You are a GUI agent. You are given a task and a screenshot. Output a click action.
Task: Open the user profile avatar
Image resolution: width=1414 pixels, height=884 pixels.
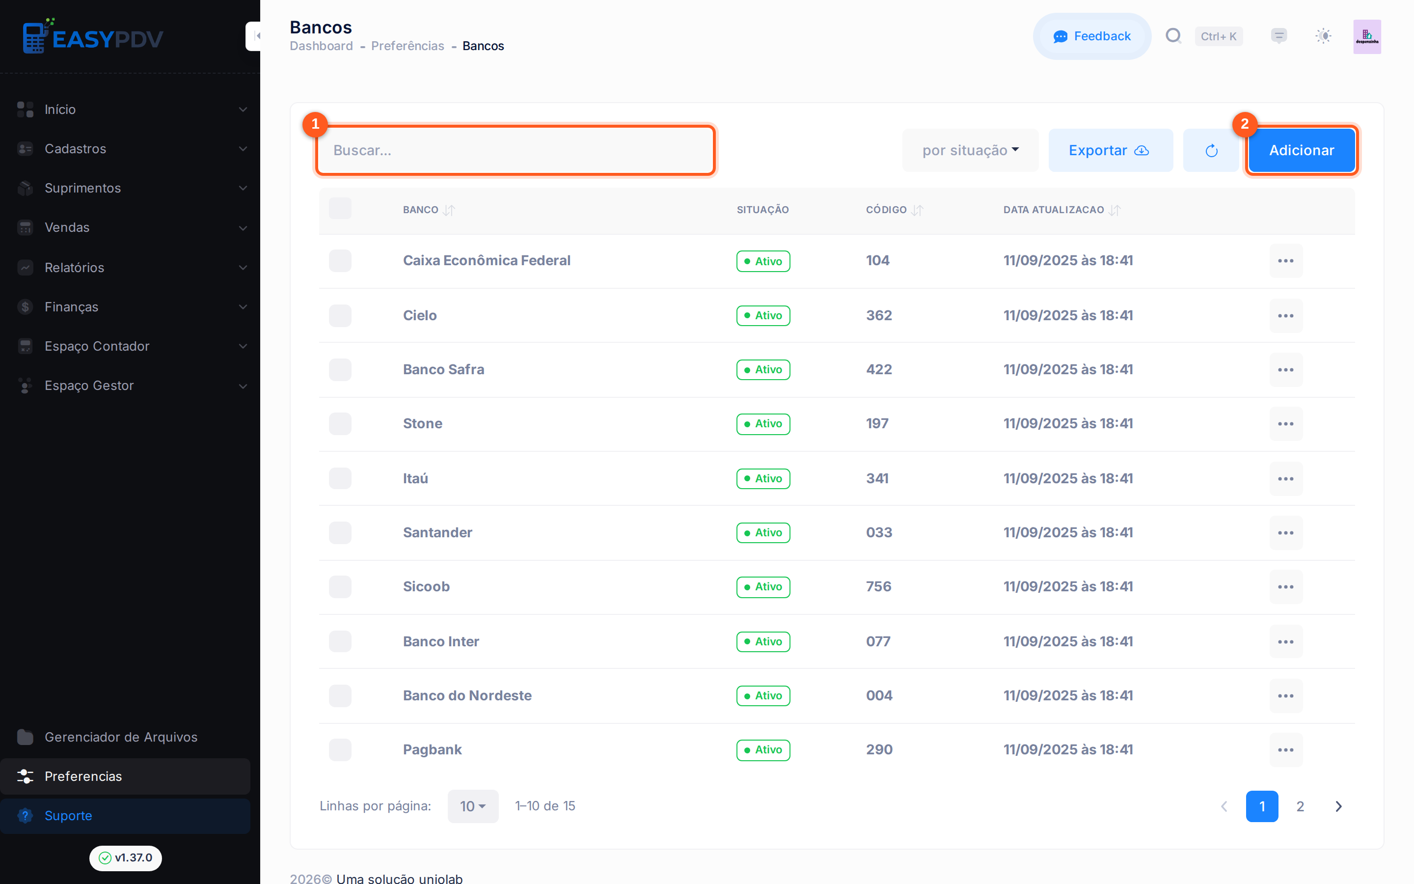point(1367,36)
